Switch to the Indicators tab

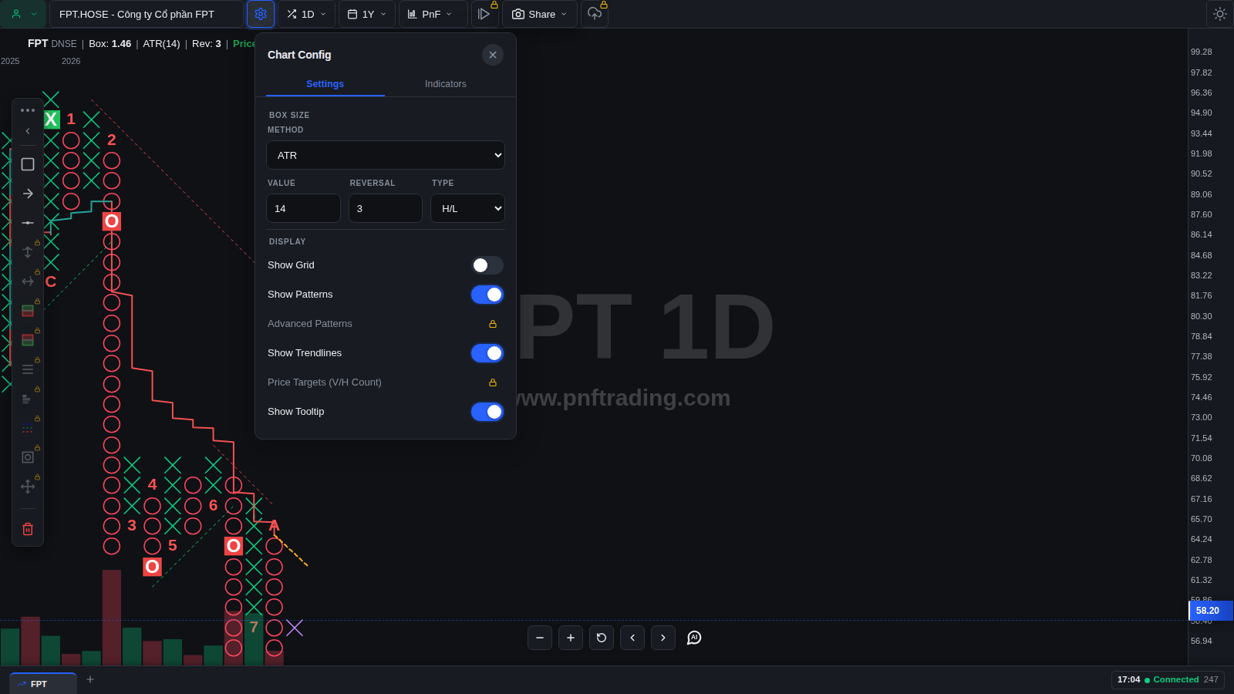point(446,84)
